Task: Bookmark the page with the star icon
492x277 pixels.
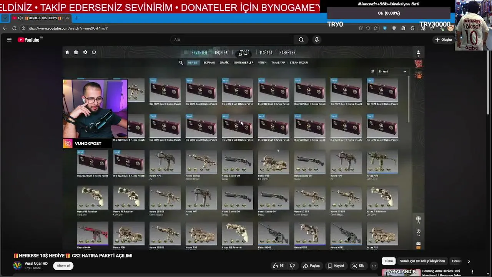Action: pyautogui.click(x=376, y=28)
